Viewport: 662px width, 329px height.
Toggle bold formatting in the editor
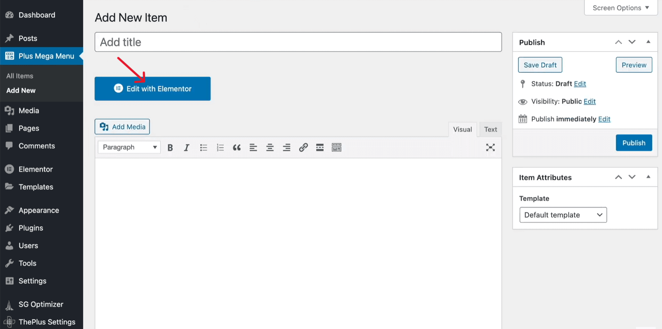pos(170,147)
